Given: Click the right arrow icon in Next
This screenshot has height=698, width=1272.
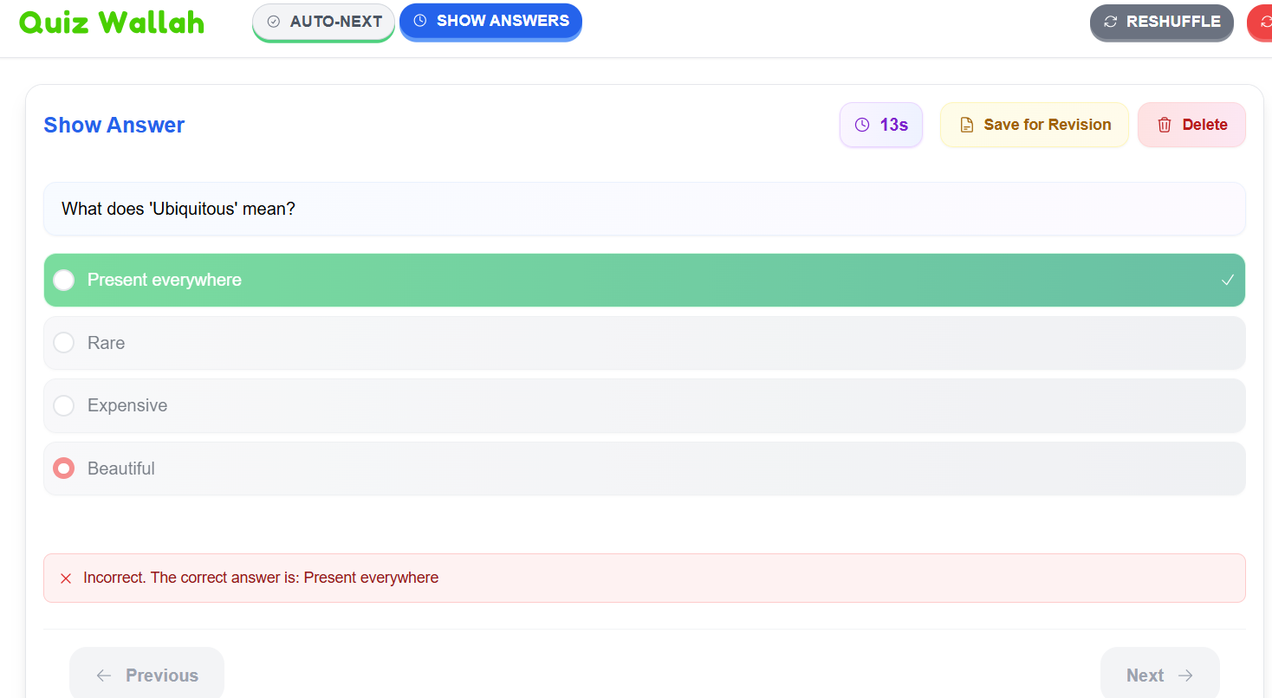Looking at the screenshot, I should 1186,675.
